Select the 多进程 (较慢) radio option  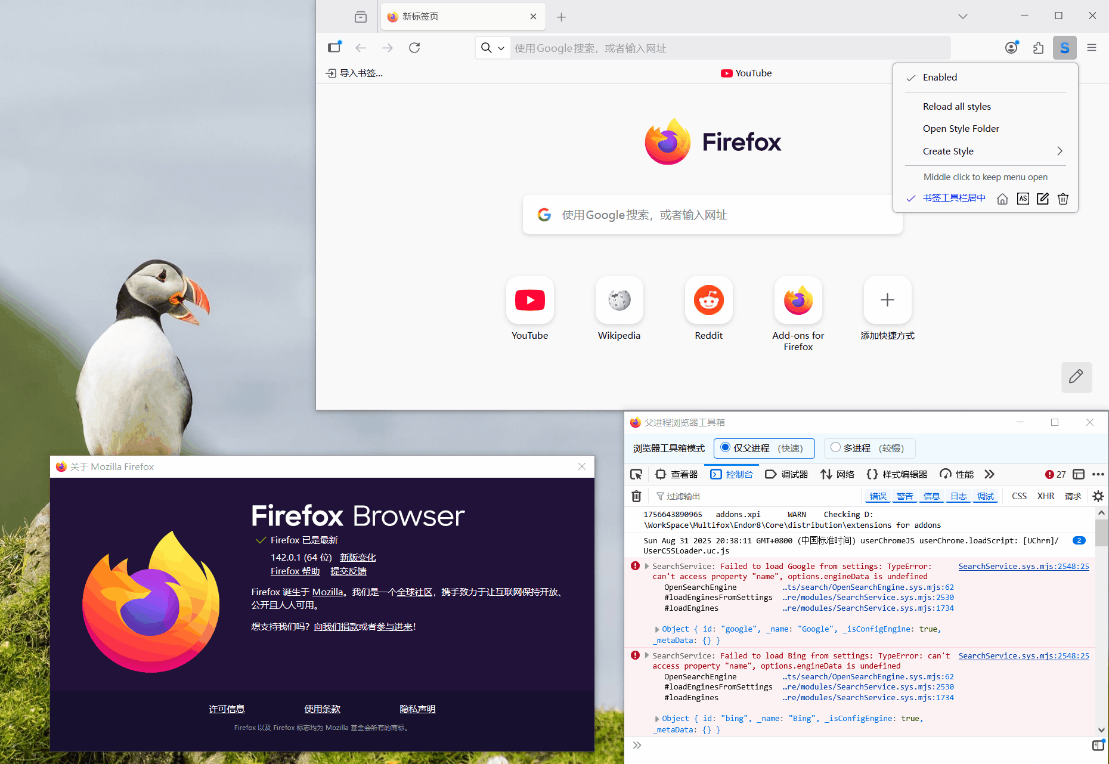[x=869, y=448]
